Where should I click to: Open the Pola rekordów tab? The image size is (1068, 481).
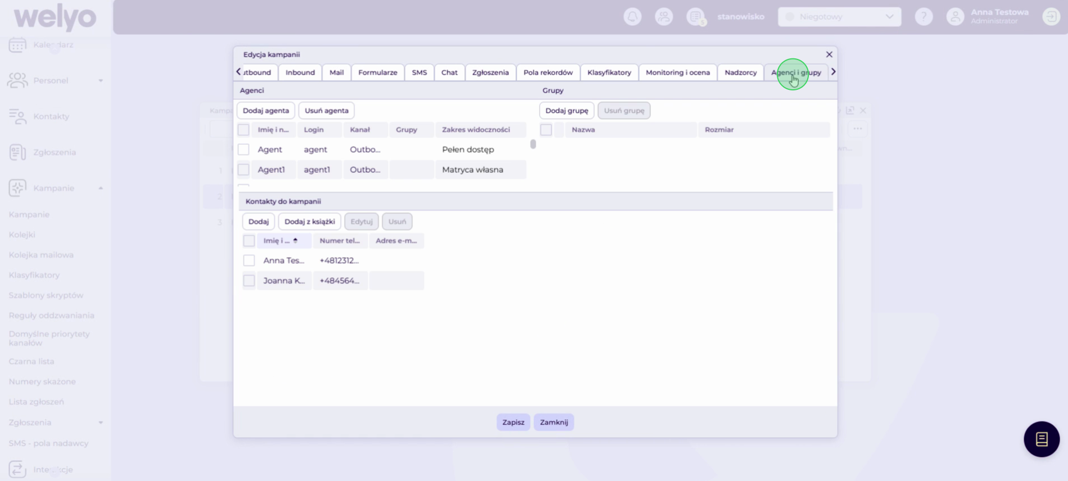(548, 72)
